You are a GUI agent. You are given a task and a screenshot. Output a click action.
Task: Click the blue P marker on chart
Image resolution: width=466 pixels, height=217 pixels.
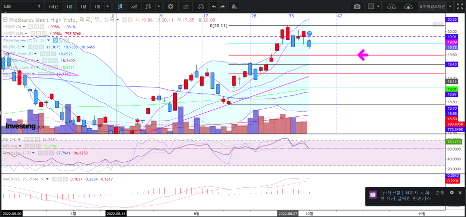309,33
